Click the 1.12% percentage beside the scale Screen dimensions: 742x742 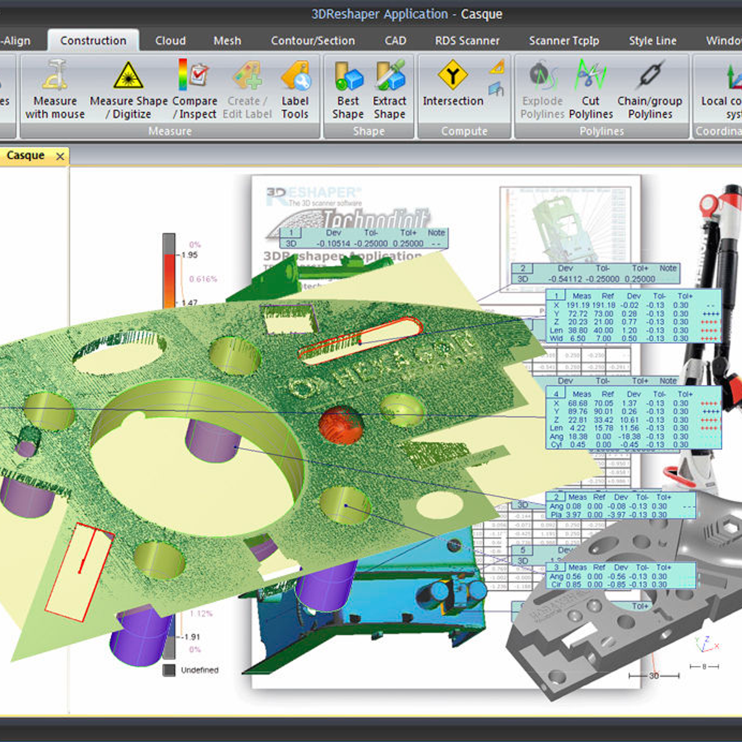click(x=201, y=613)
